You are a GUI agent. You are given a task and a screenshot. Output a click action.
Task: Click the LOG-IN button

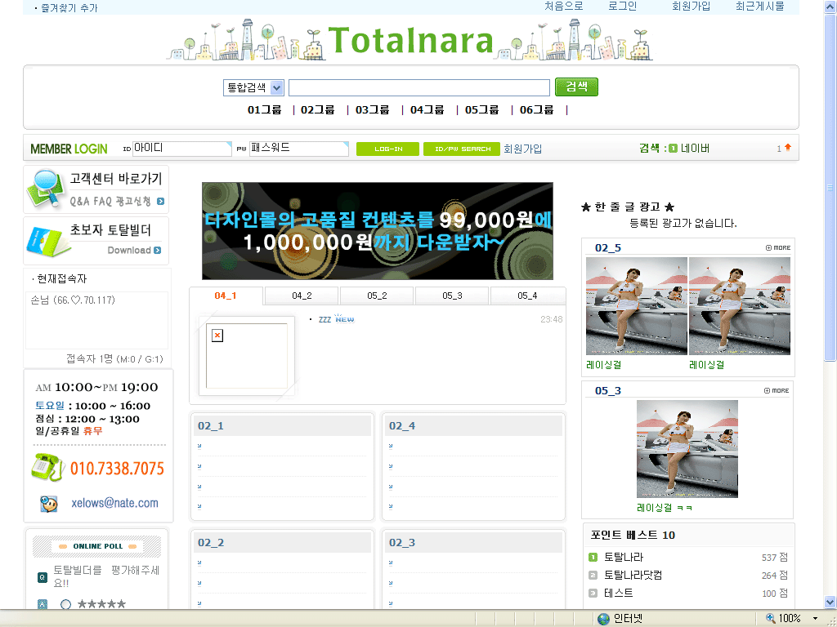click(388, 149)
